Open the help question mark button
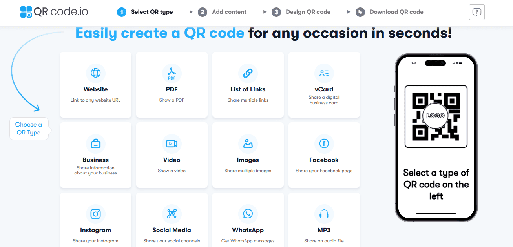The width and height of the screenshot is (513, 247). [477, 12]
